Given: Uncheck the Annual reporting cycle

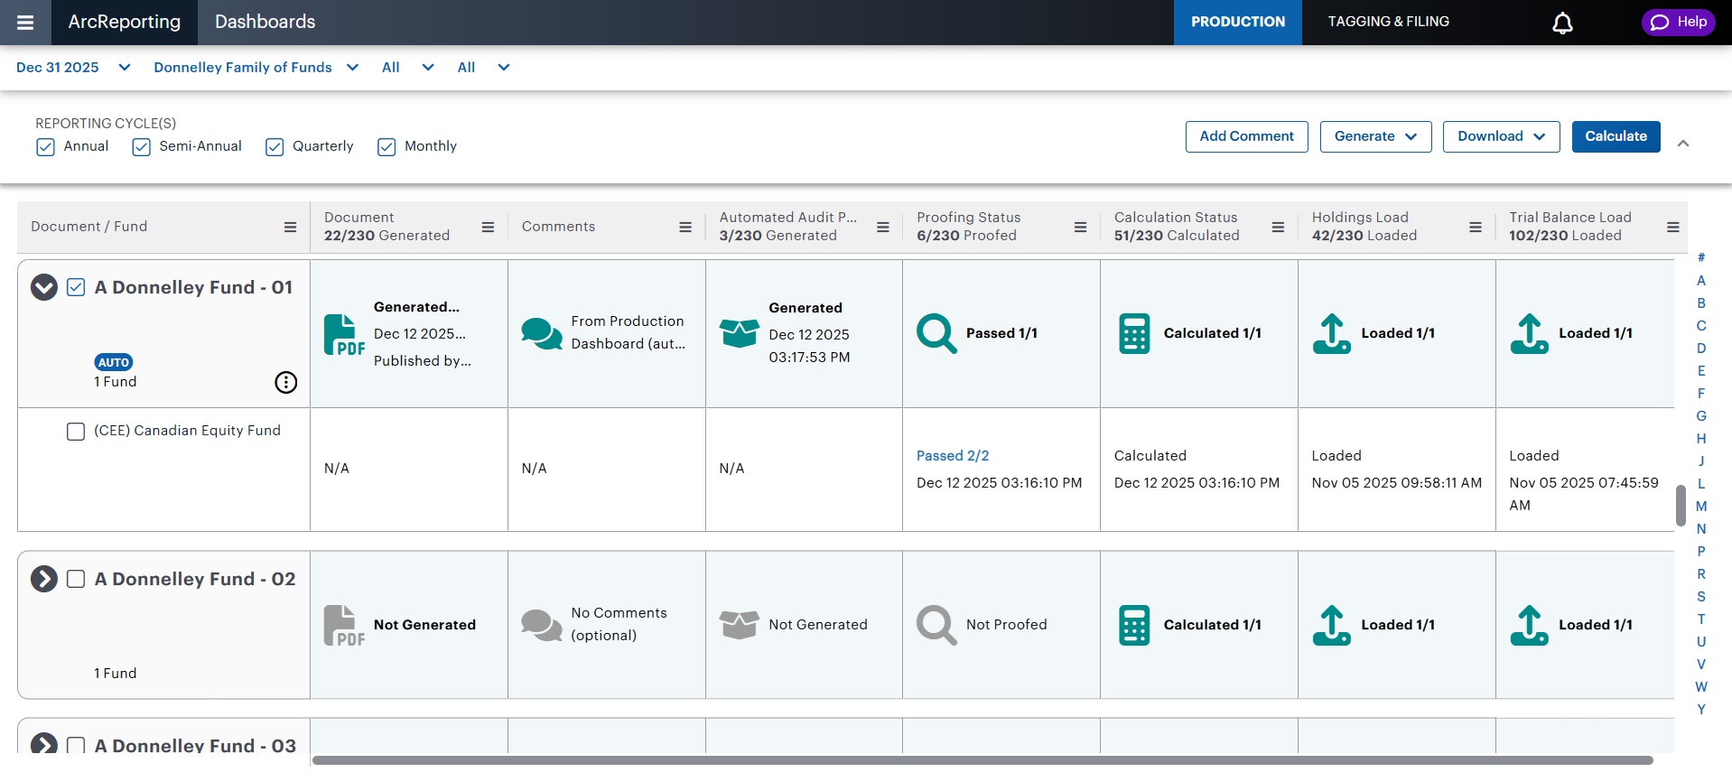Looking at the screenshot, I should [x=46, y=147].
